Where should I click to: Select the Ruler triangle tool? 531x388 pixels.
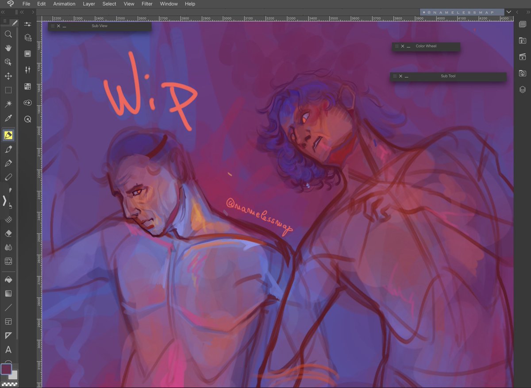click(8, 335)
